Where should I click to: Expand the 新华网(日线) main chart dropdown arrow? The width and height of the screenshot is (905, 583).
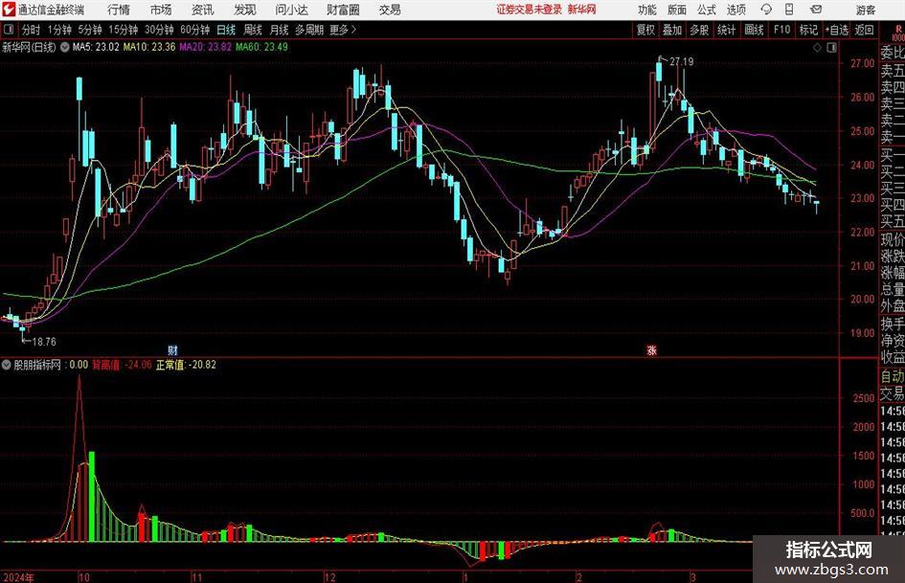65,47
